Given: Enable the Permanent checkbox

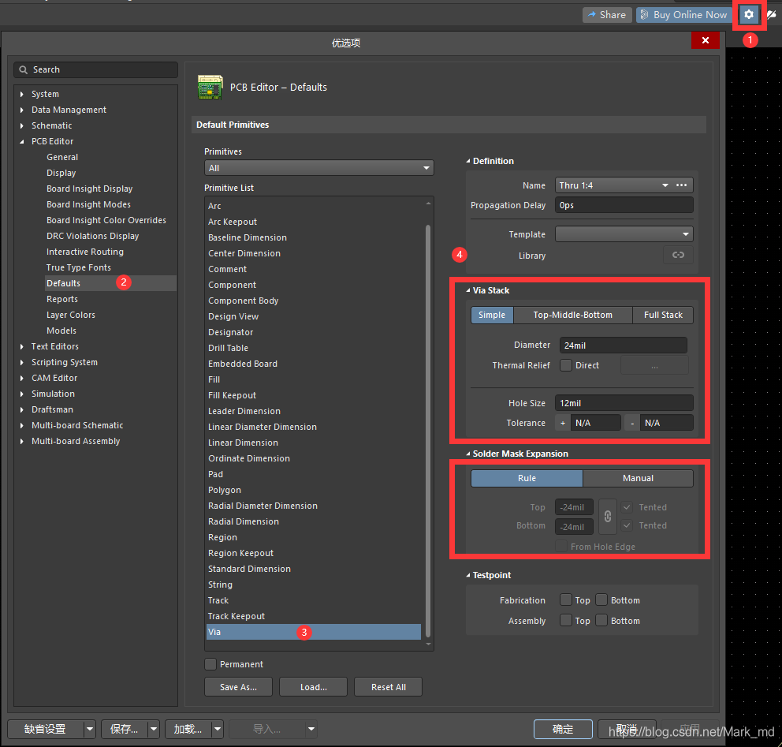Looking at the screenshot, I should click(210, 664).
